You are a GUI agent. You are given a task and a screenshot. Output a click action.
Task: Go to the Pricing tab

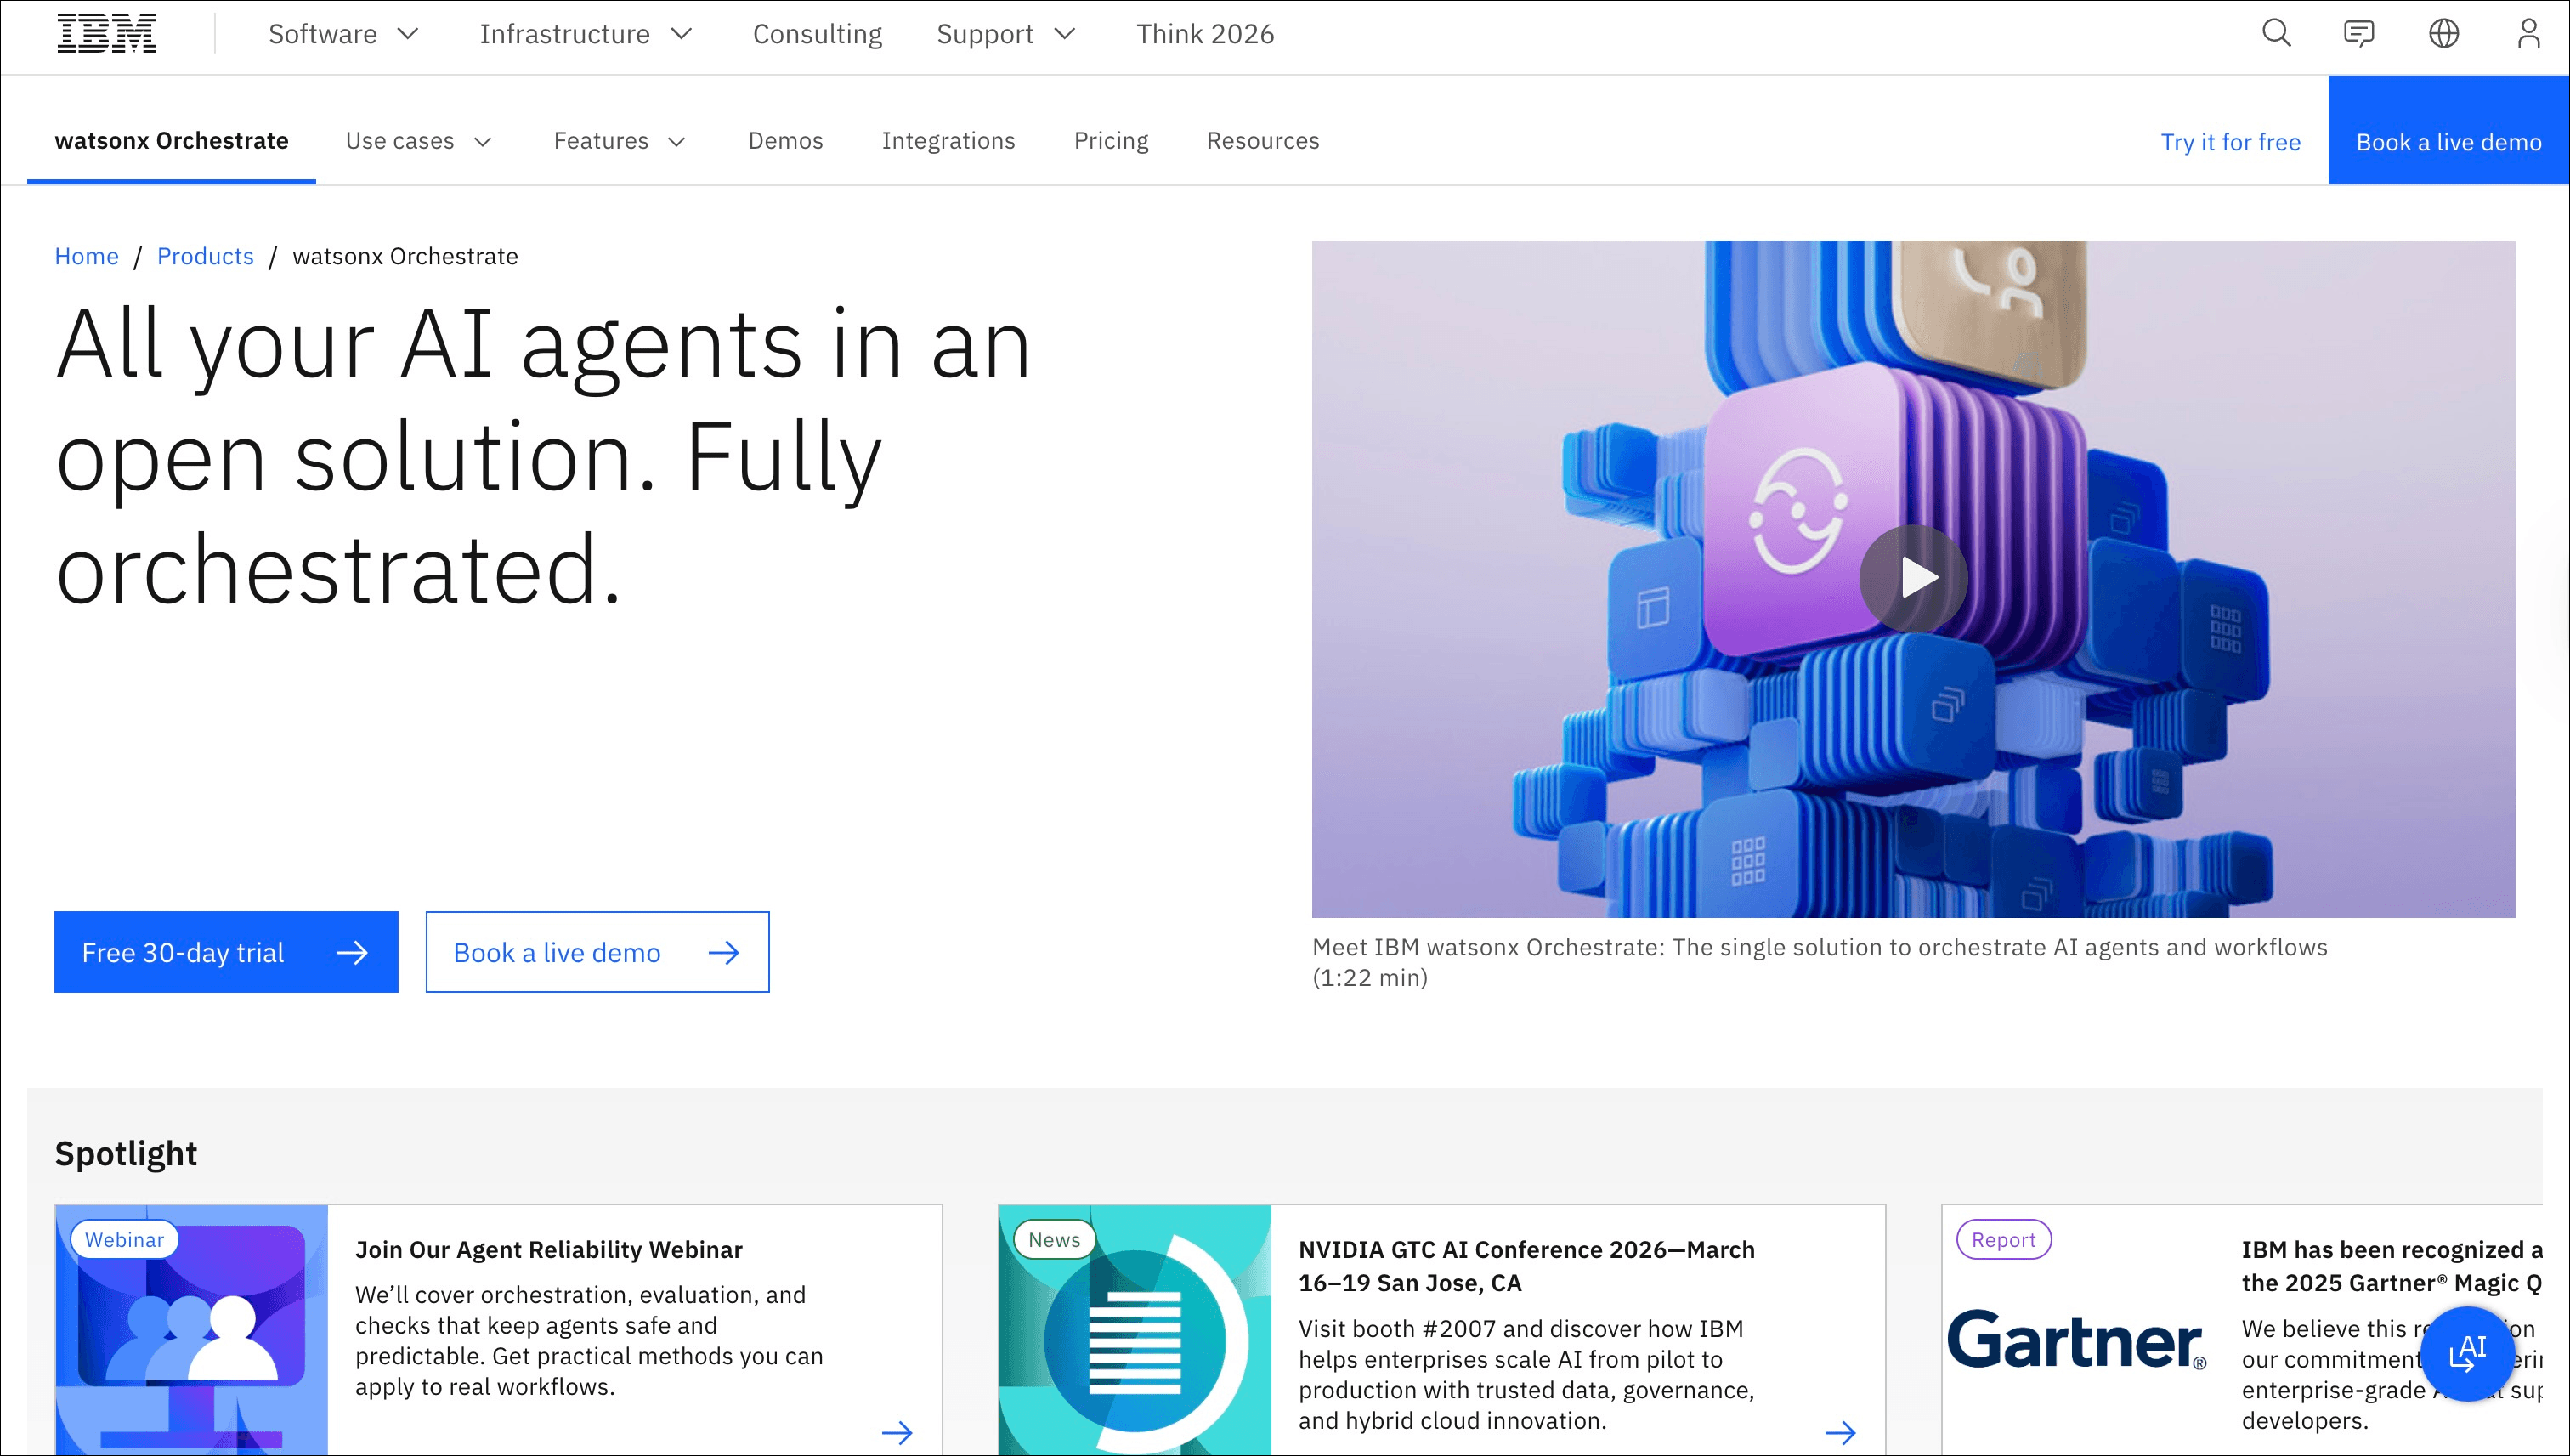(x=1111, y=141)
